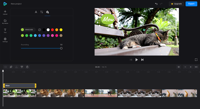Pick the yellow color swatch
The image size is (200, 109).
coord(61,30)
